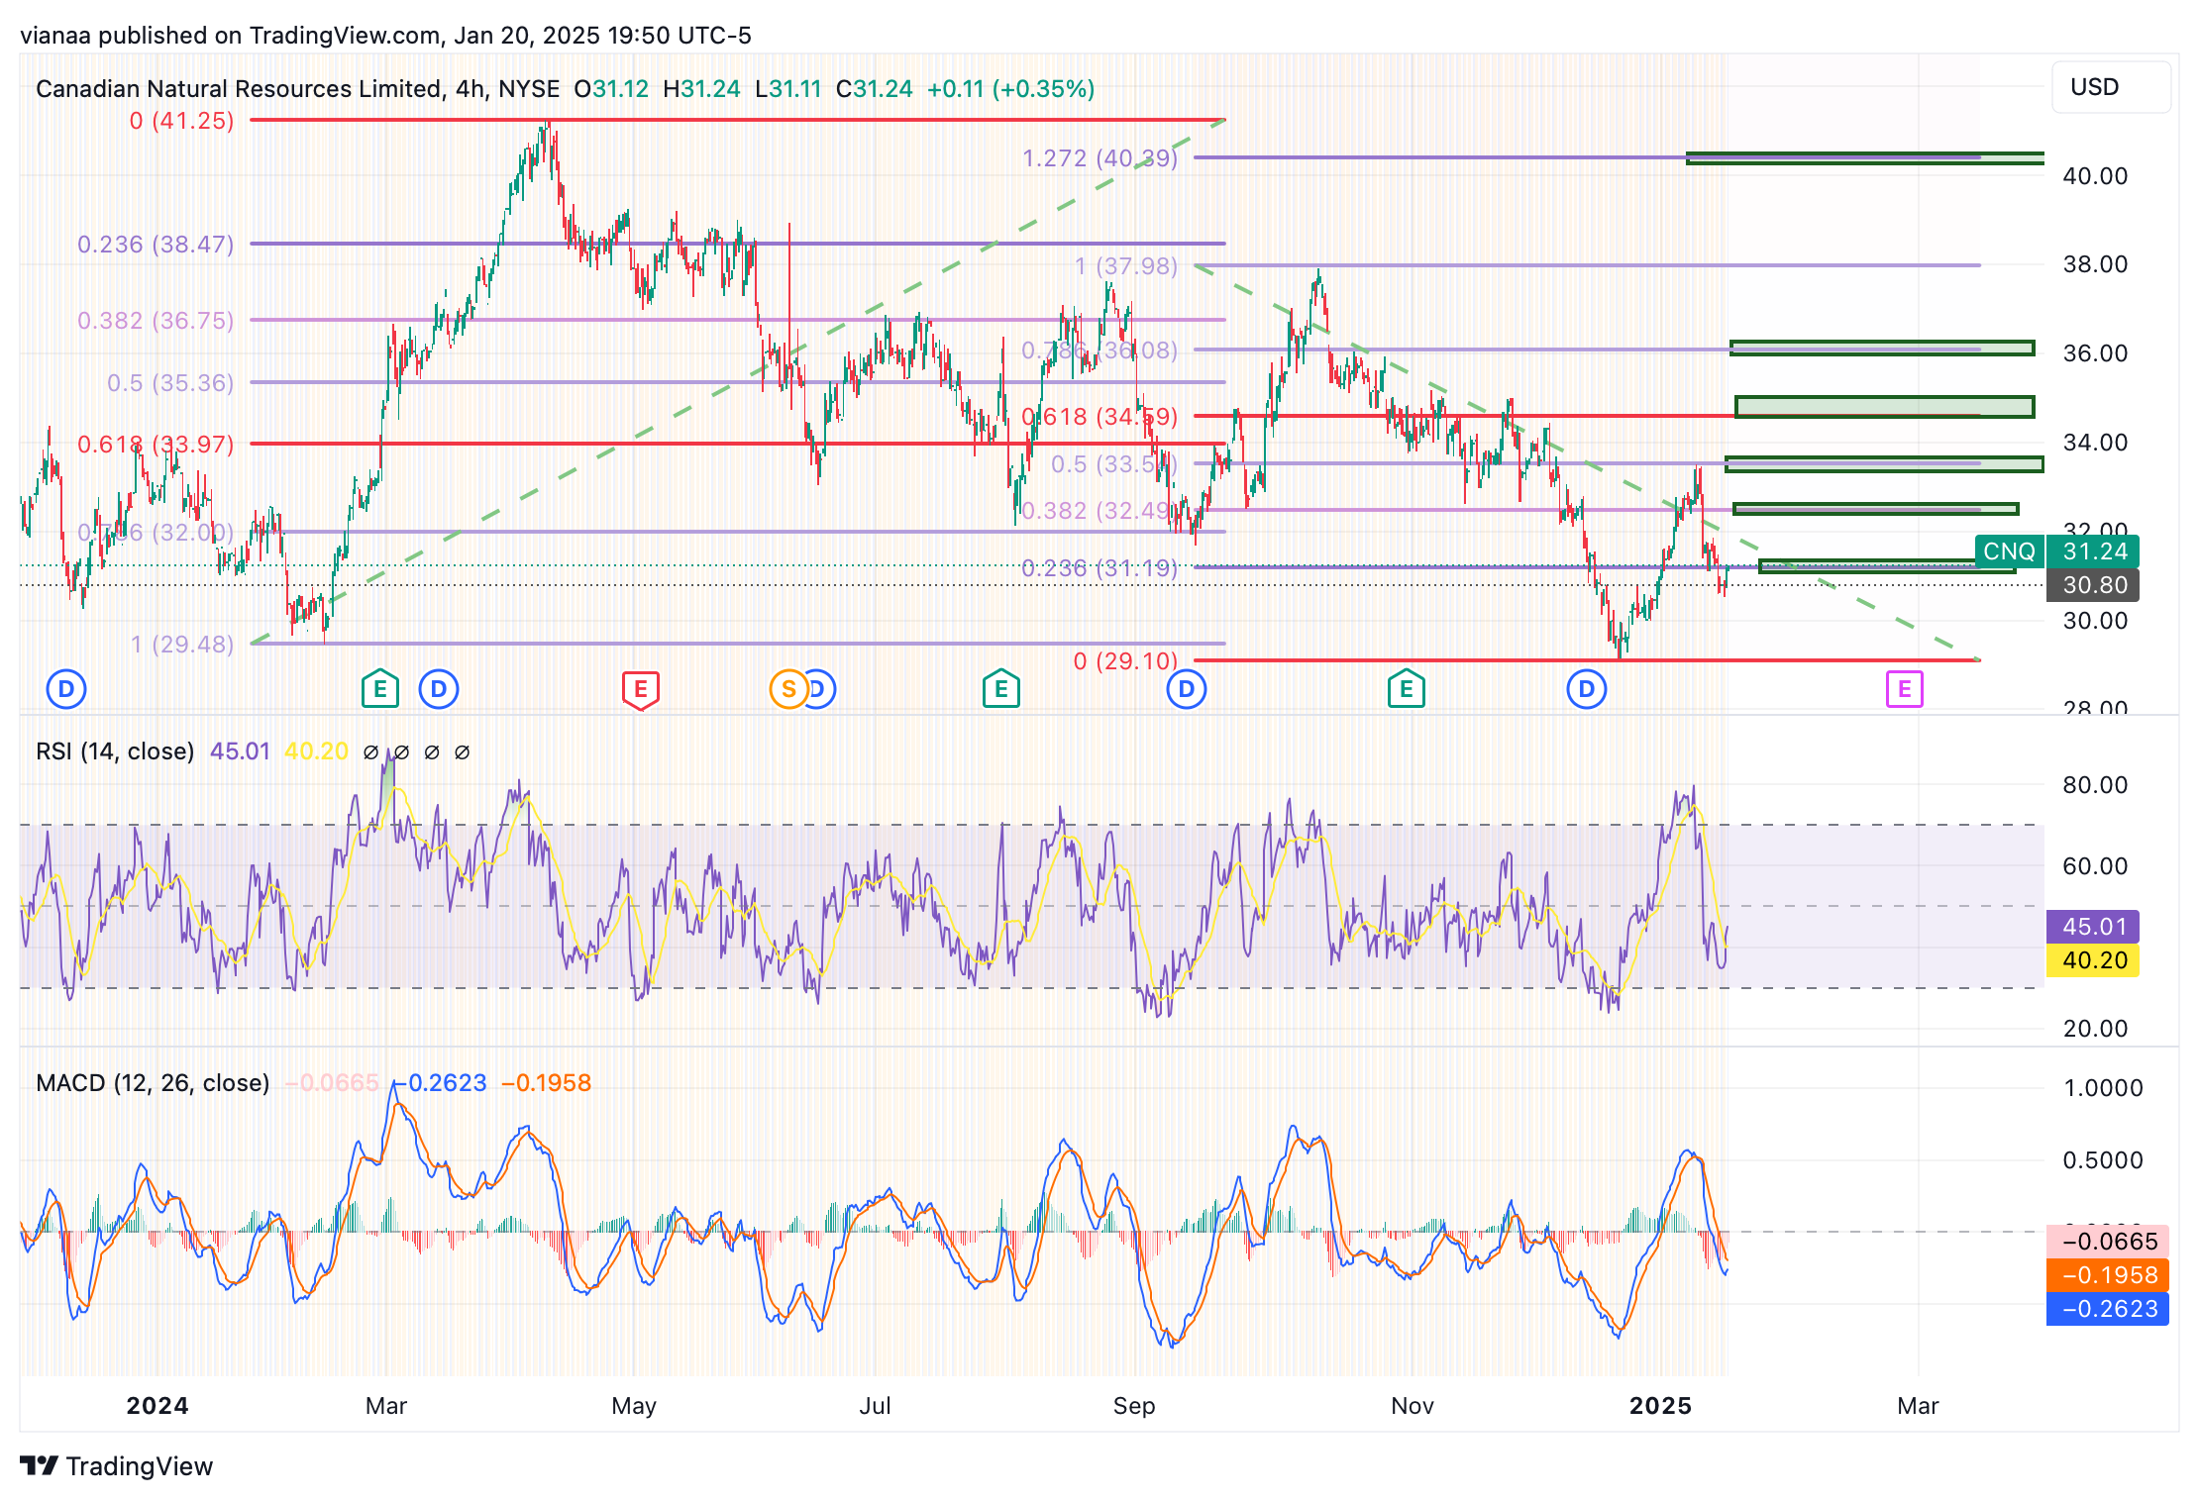This screenshot has height=1501, width=2199.
Task: Click the 0.5 (35.36) Fibonacci label
Action: click(170, 383)
